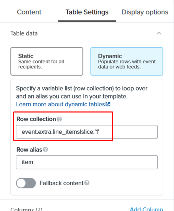Image resolution: width=174 pixels, height=211 pixels.
Task: Select the Static table data option
Action: [x=47, y=61]
